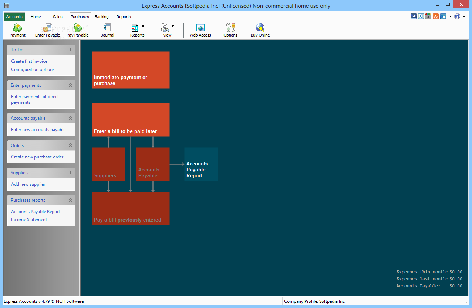This screenshot has width=472, height=308.
Task: Open the Reports toolbar dropdown arrow
Action: pyautogui.click(x=143, y=26)
